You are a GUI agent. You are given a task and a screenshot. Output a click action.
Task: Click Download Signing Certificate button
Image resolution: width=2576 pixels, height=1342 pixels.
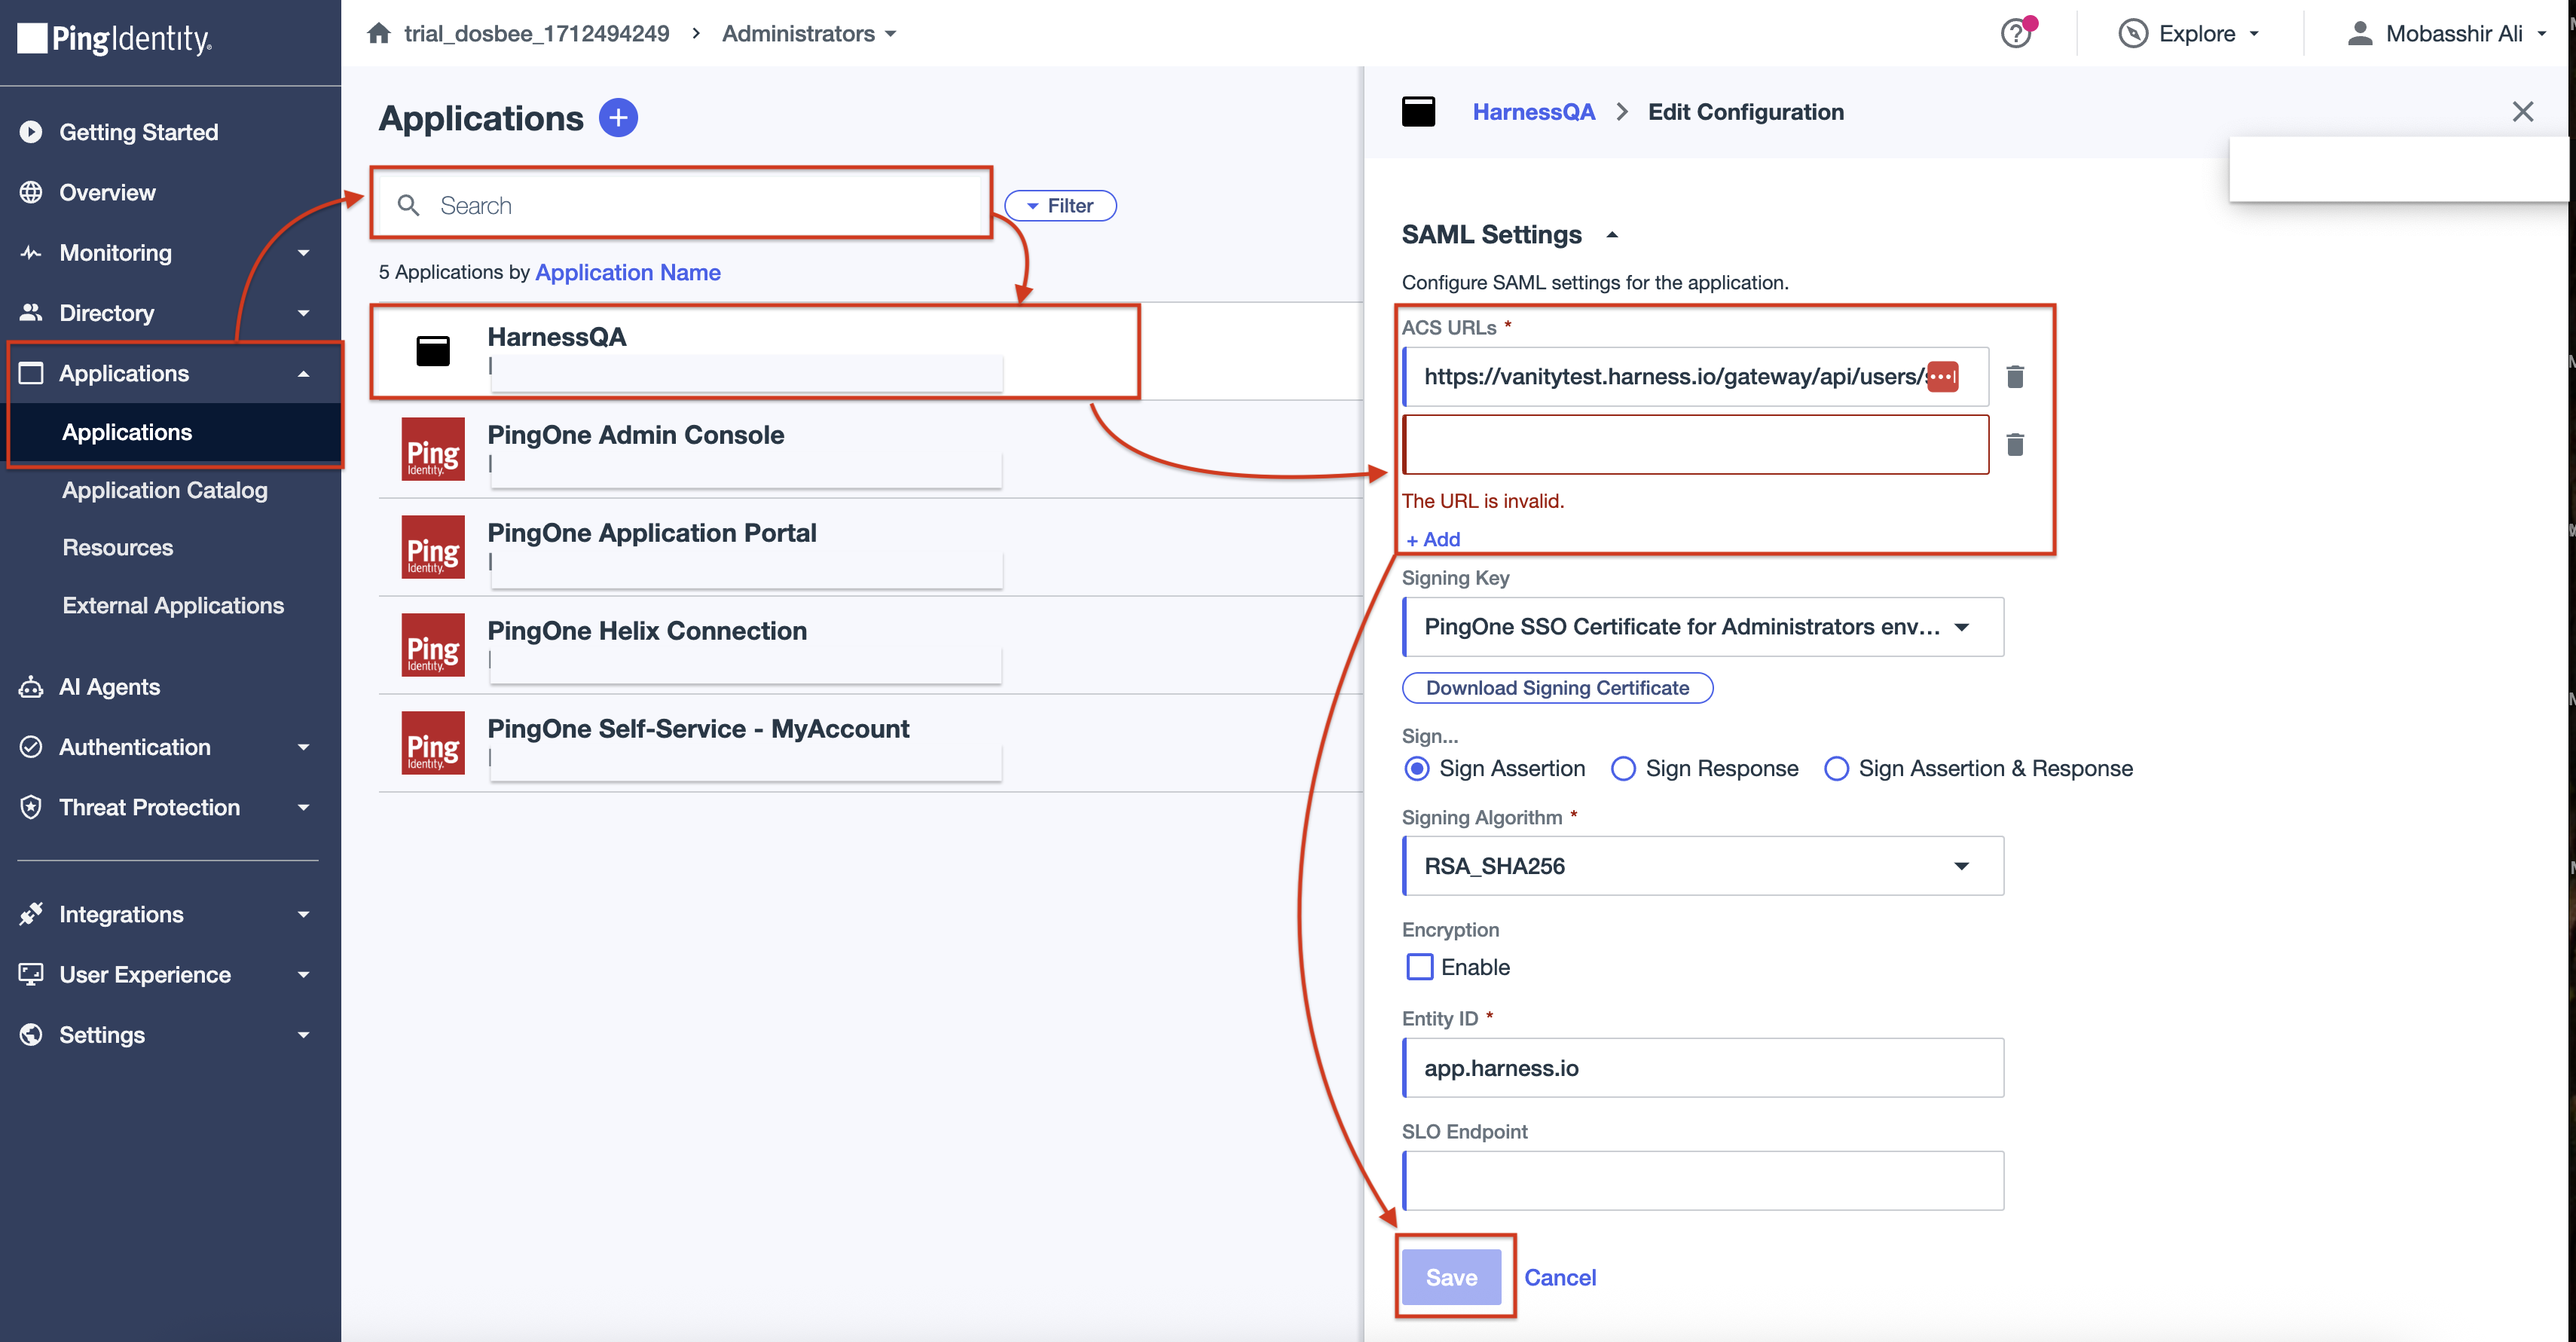(1557, 688)
